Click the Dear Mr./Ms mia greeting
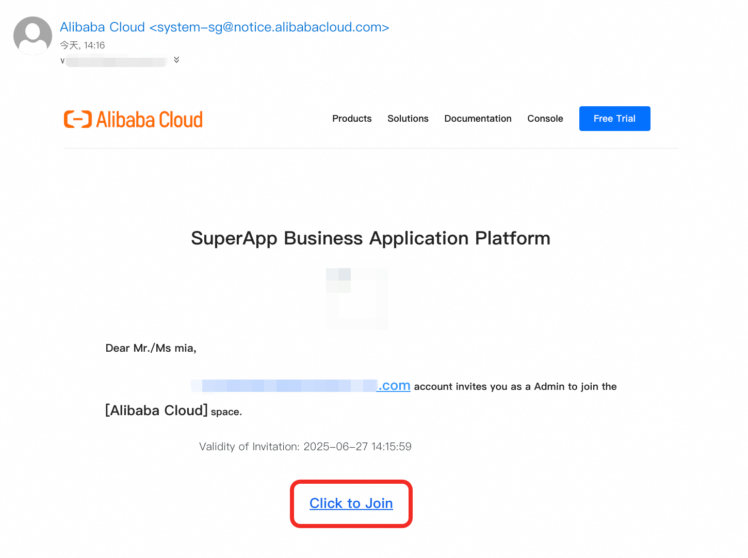The width and height of the screenshot is (748, 558). (x=151, y=348)
